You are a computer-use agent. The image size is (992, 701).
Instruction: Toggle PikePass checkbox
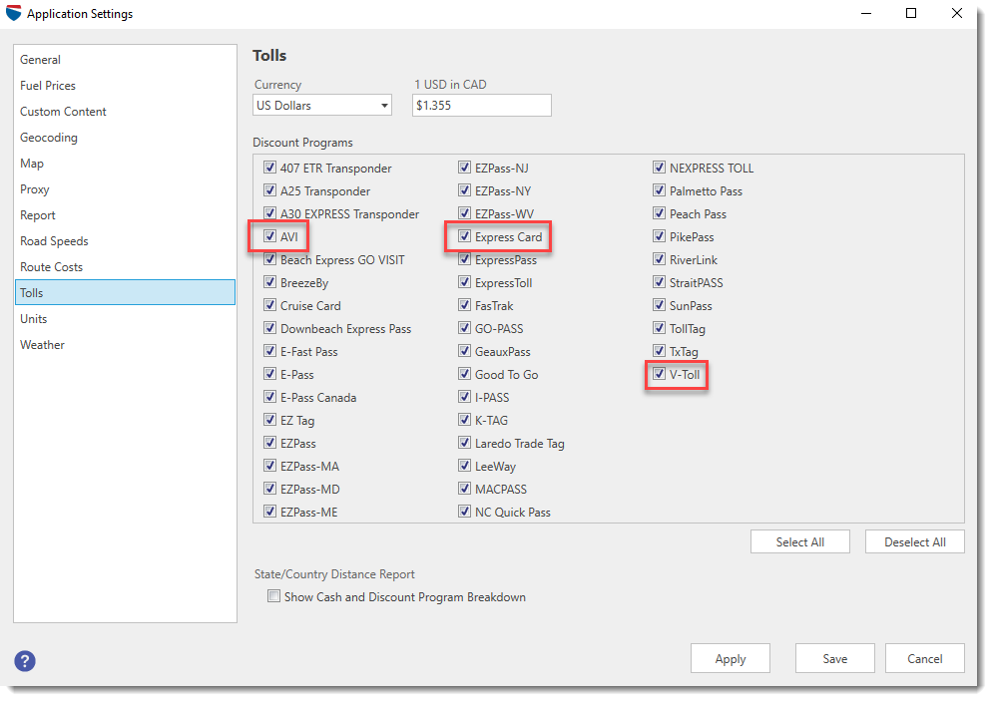tap(660, 236)
